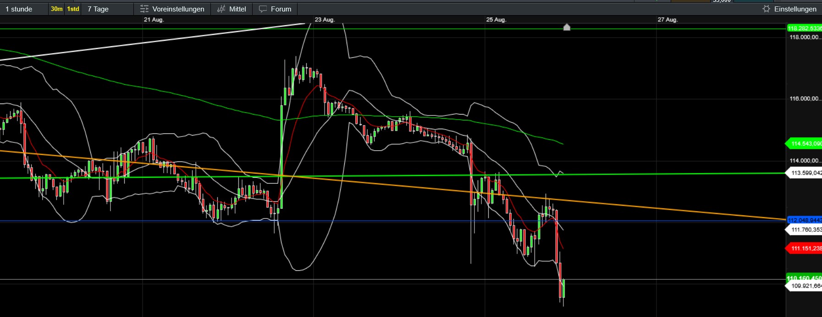The height and width of the screenshot is (317, 822).
Task: Open the Einstellungen settings label
Action: click(x=795, y=9)
